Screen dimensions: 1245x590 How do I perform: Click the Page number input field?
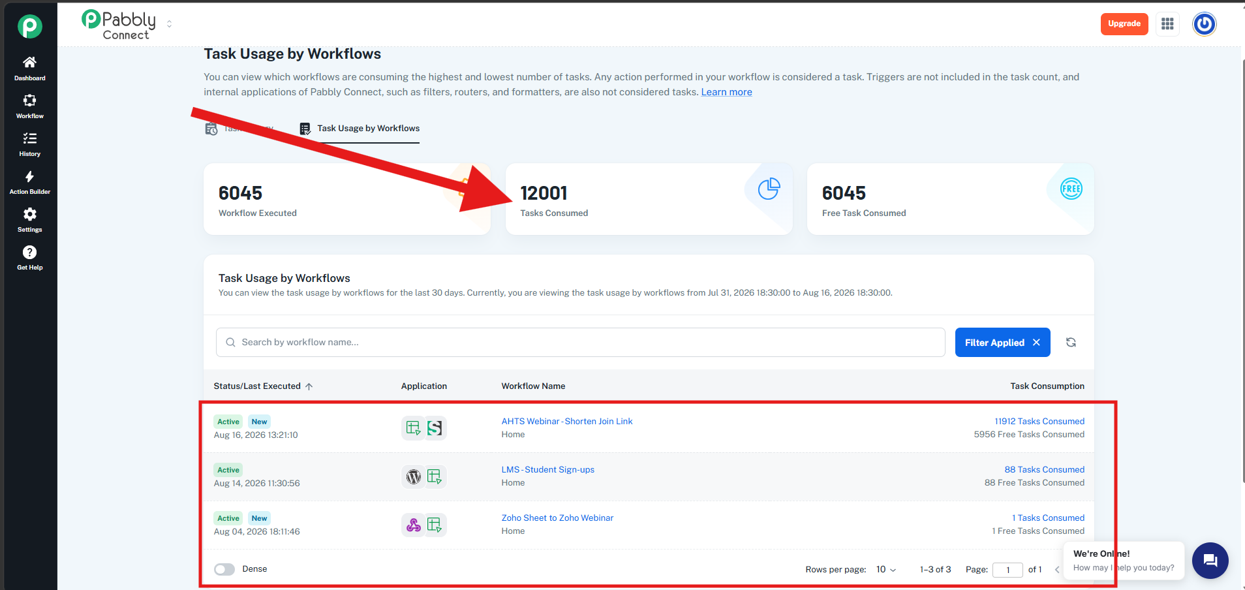(x=1007, y=570)
